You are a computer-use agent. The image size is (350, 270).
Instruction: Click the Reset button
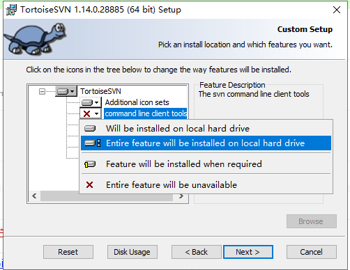[68, 252]
